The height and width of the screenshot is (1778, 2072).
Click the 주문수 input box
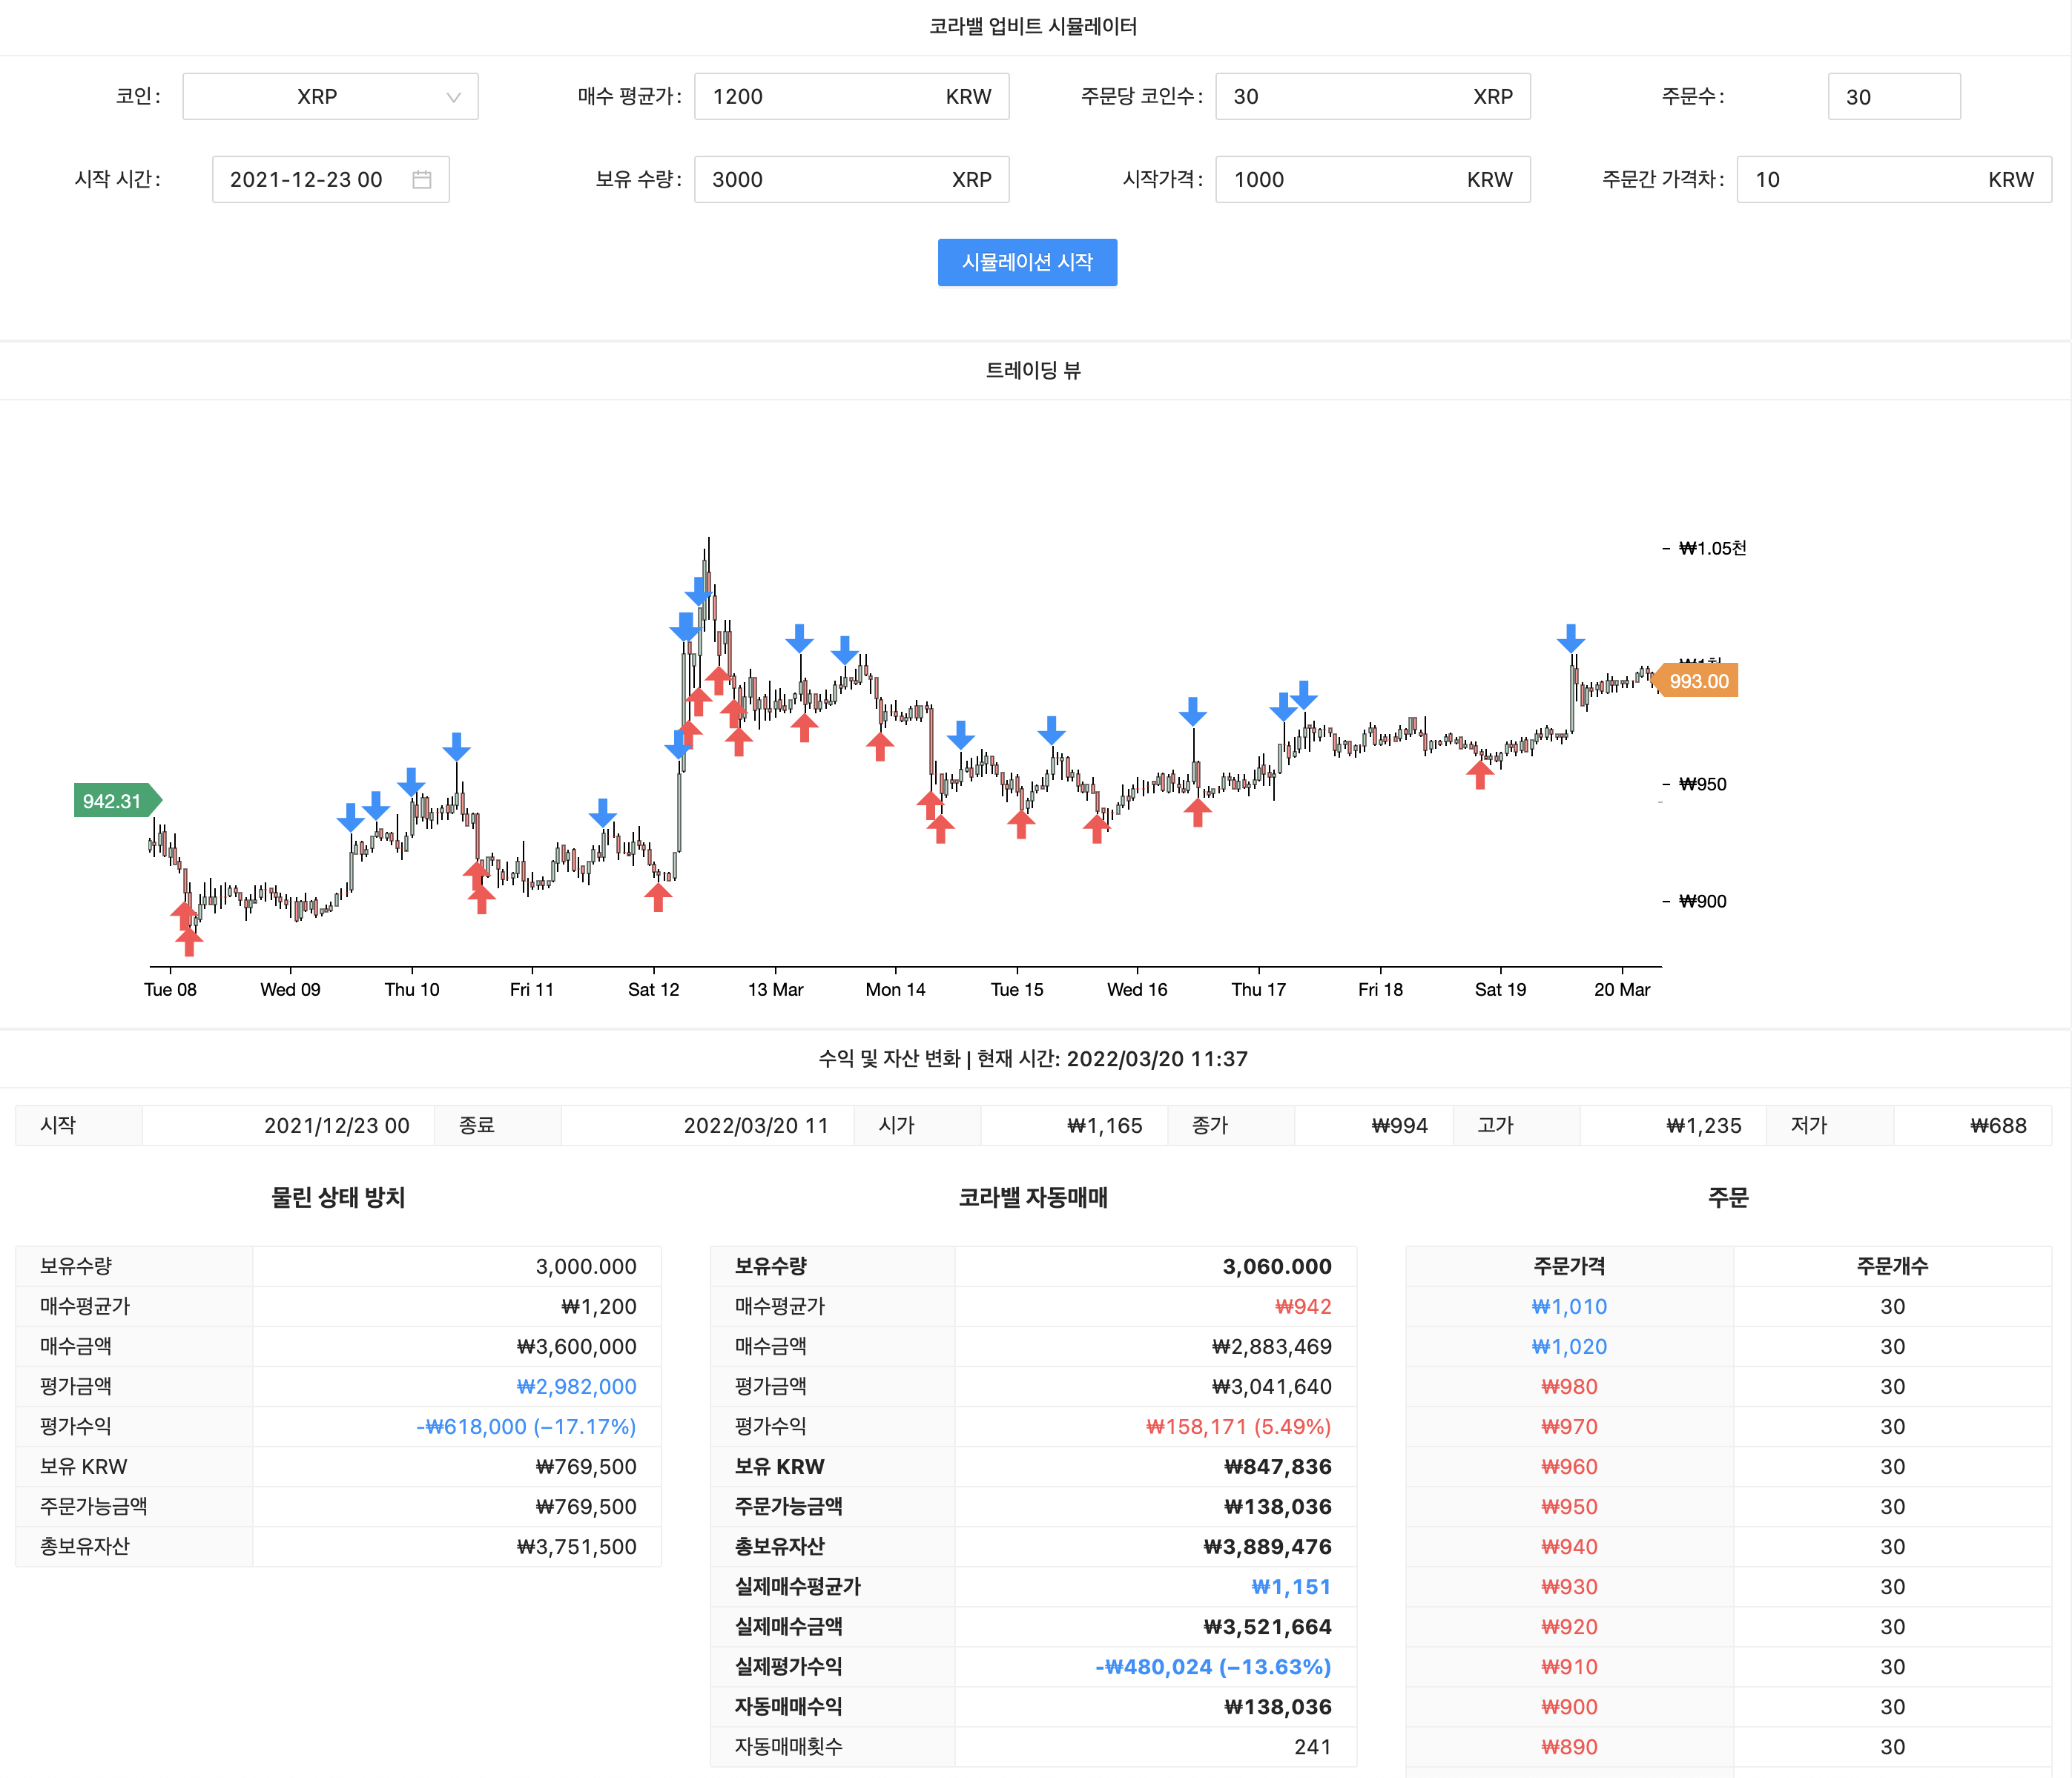pos(1893,97)
